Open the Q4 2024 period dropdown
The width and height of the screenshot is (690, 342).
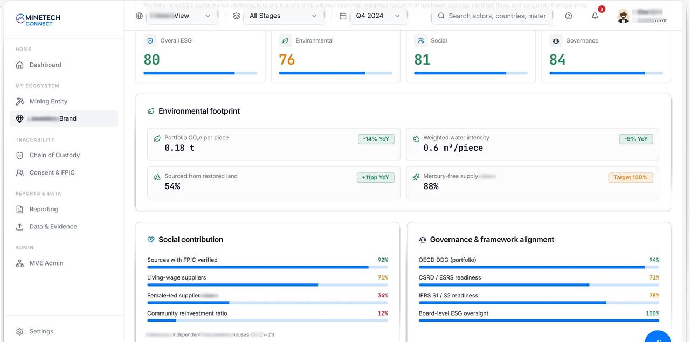(378, 16)
